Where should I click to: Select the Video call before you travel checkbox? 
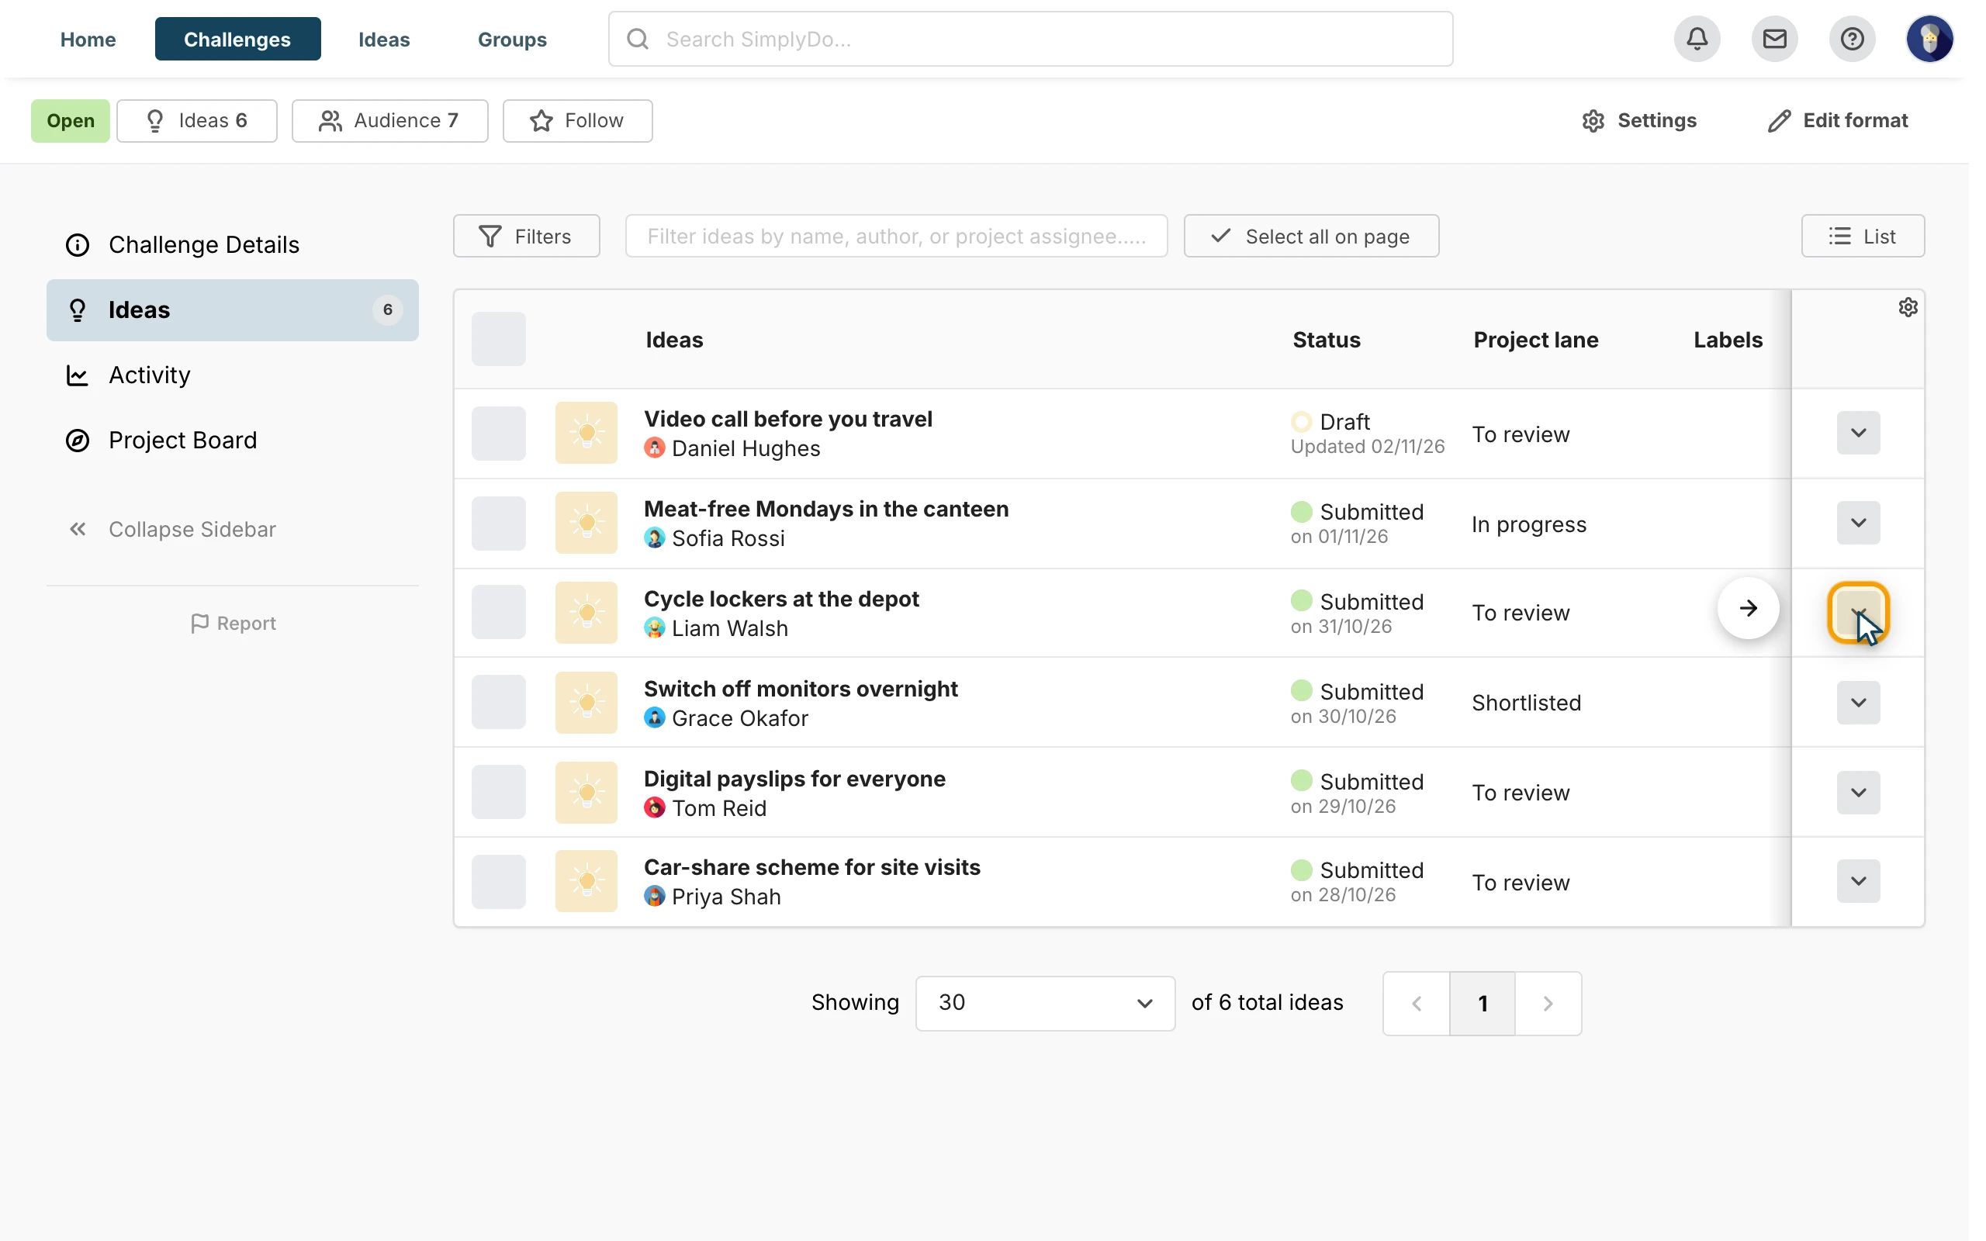click(498, 434)
